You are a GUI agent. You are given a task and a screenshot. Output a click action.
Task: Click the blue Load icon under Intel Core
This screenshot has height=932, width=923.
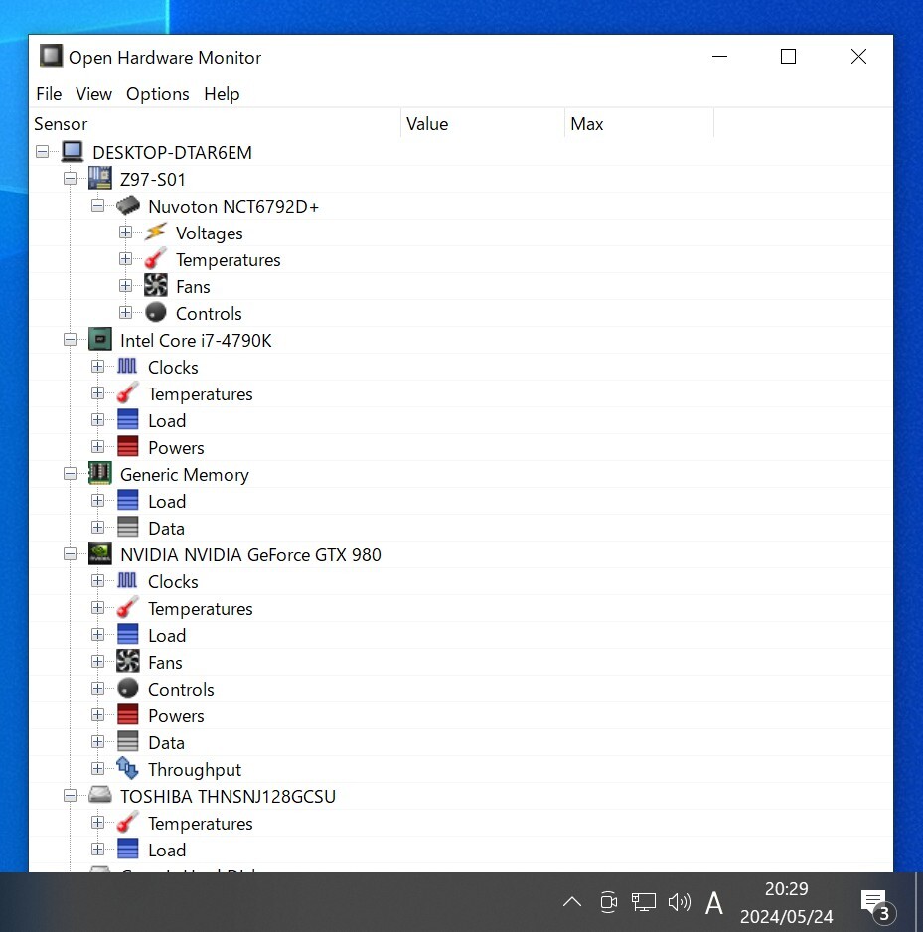click(128, 419)
